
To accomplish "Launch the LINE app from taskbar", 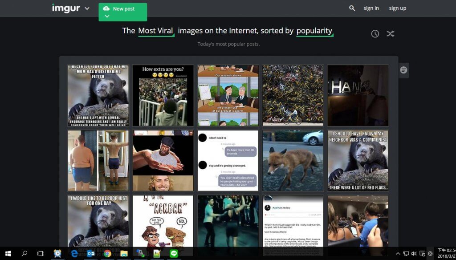I will [x=174, y=253].
